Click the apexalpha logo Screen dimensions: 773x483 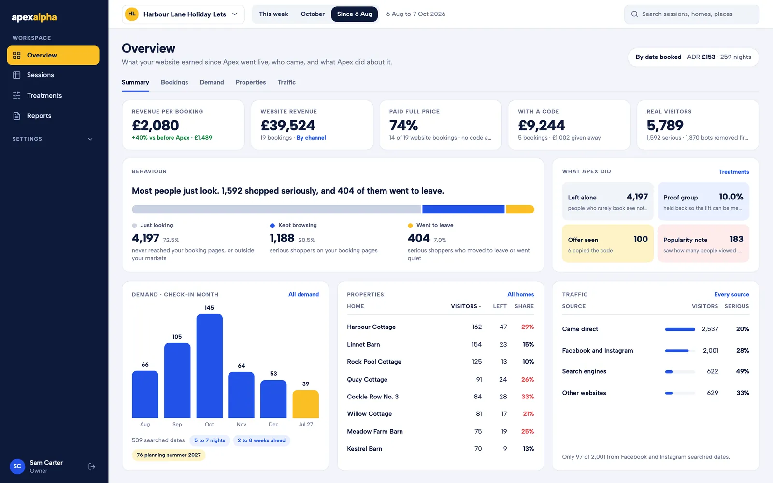pyautogui.click(x=34, y=17)
